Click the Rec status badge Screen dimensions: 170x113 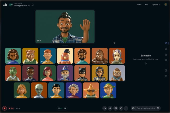tap(11, 108)
